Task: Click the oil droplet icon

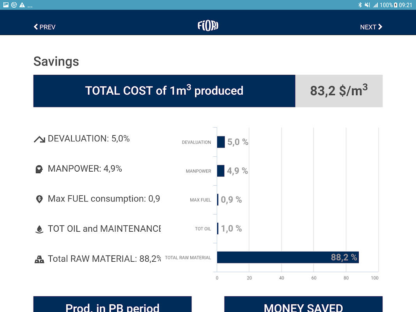Action: (39, 229)
